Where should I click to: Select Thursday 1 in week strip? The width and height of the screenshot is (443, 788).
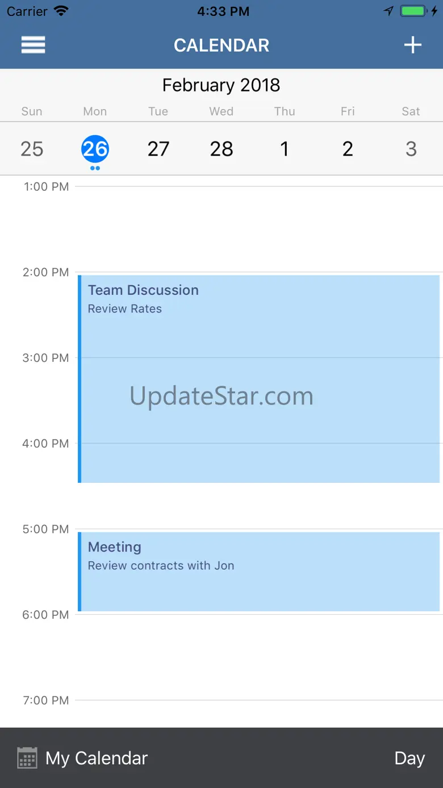pos(285,149)
